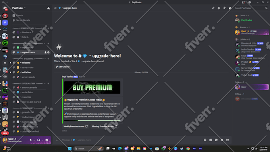Click the Edit Channel button
The height and width of the screenshot is (152, 270).
pos(62,67)
